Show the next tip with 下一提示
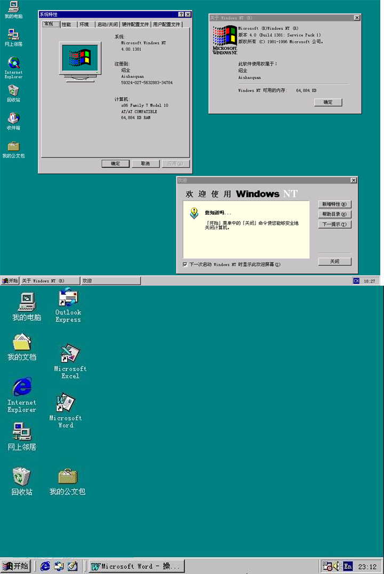The height and width of the screenshot is (574, 384). 334,224
